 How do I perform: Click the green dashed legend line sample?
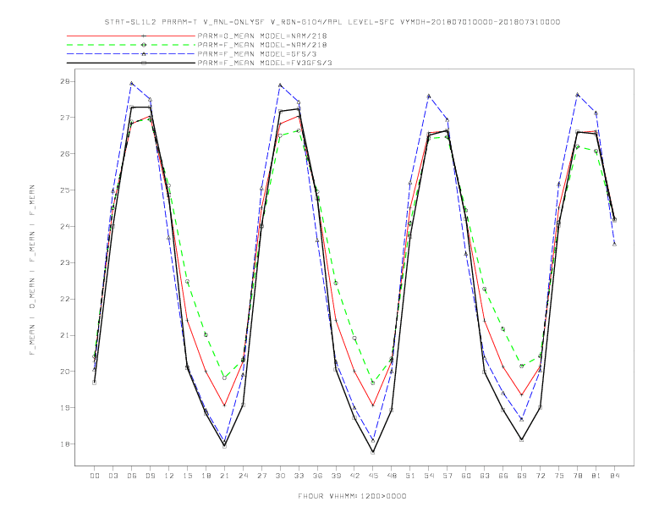pyautogui.click(x=131, y=45)
